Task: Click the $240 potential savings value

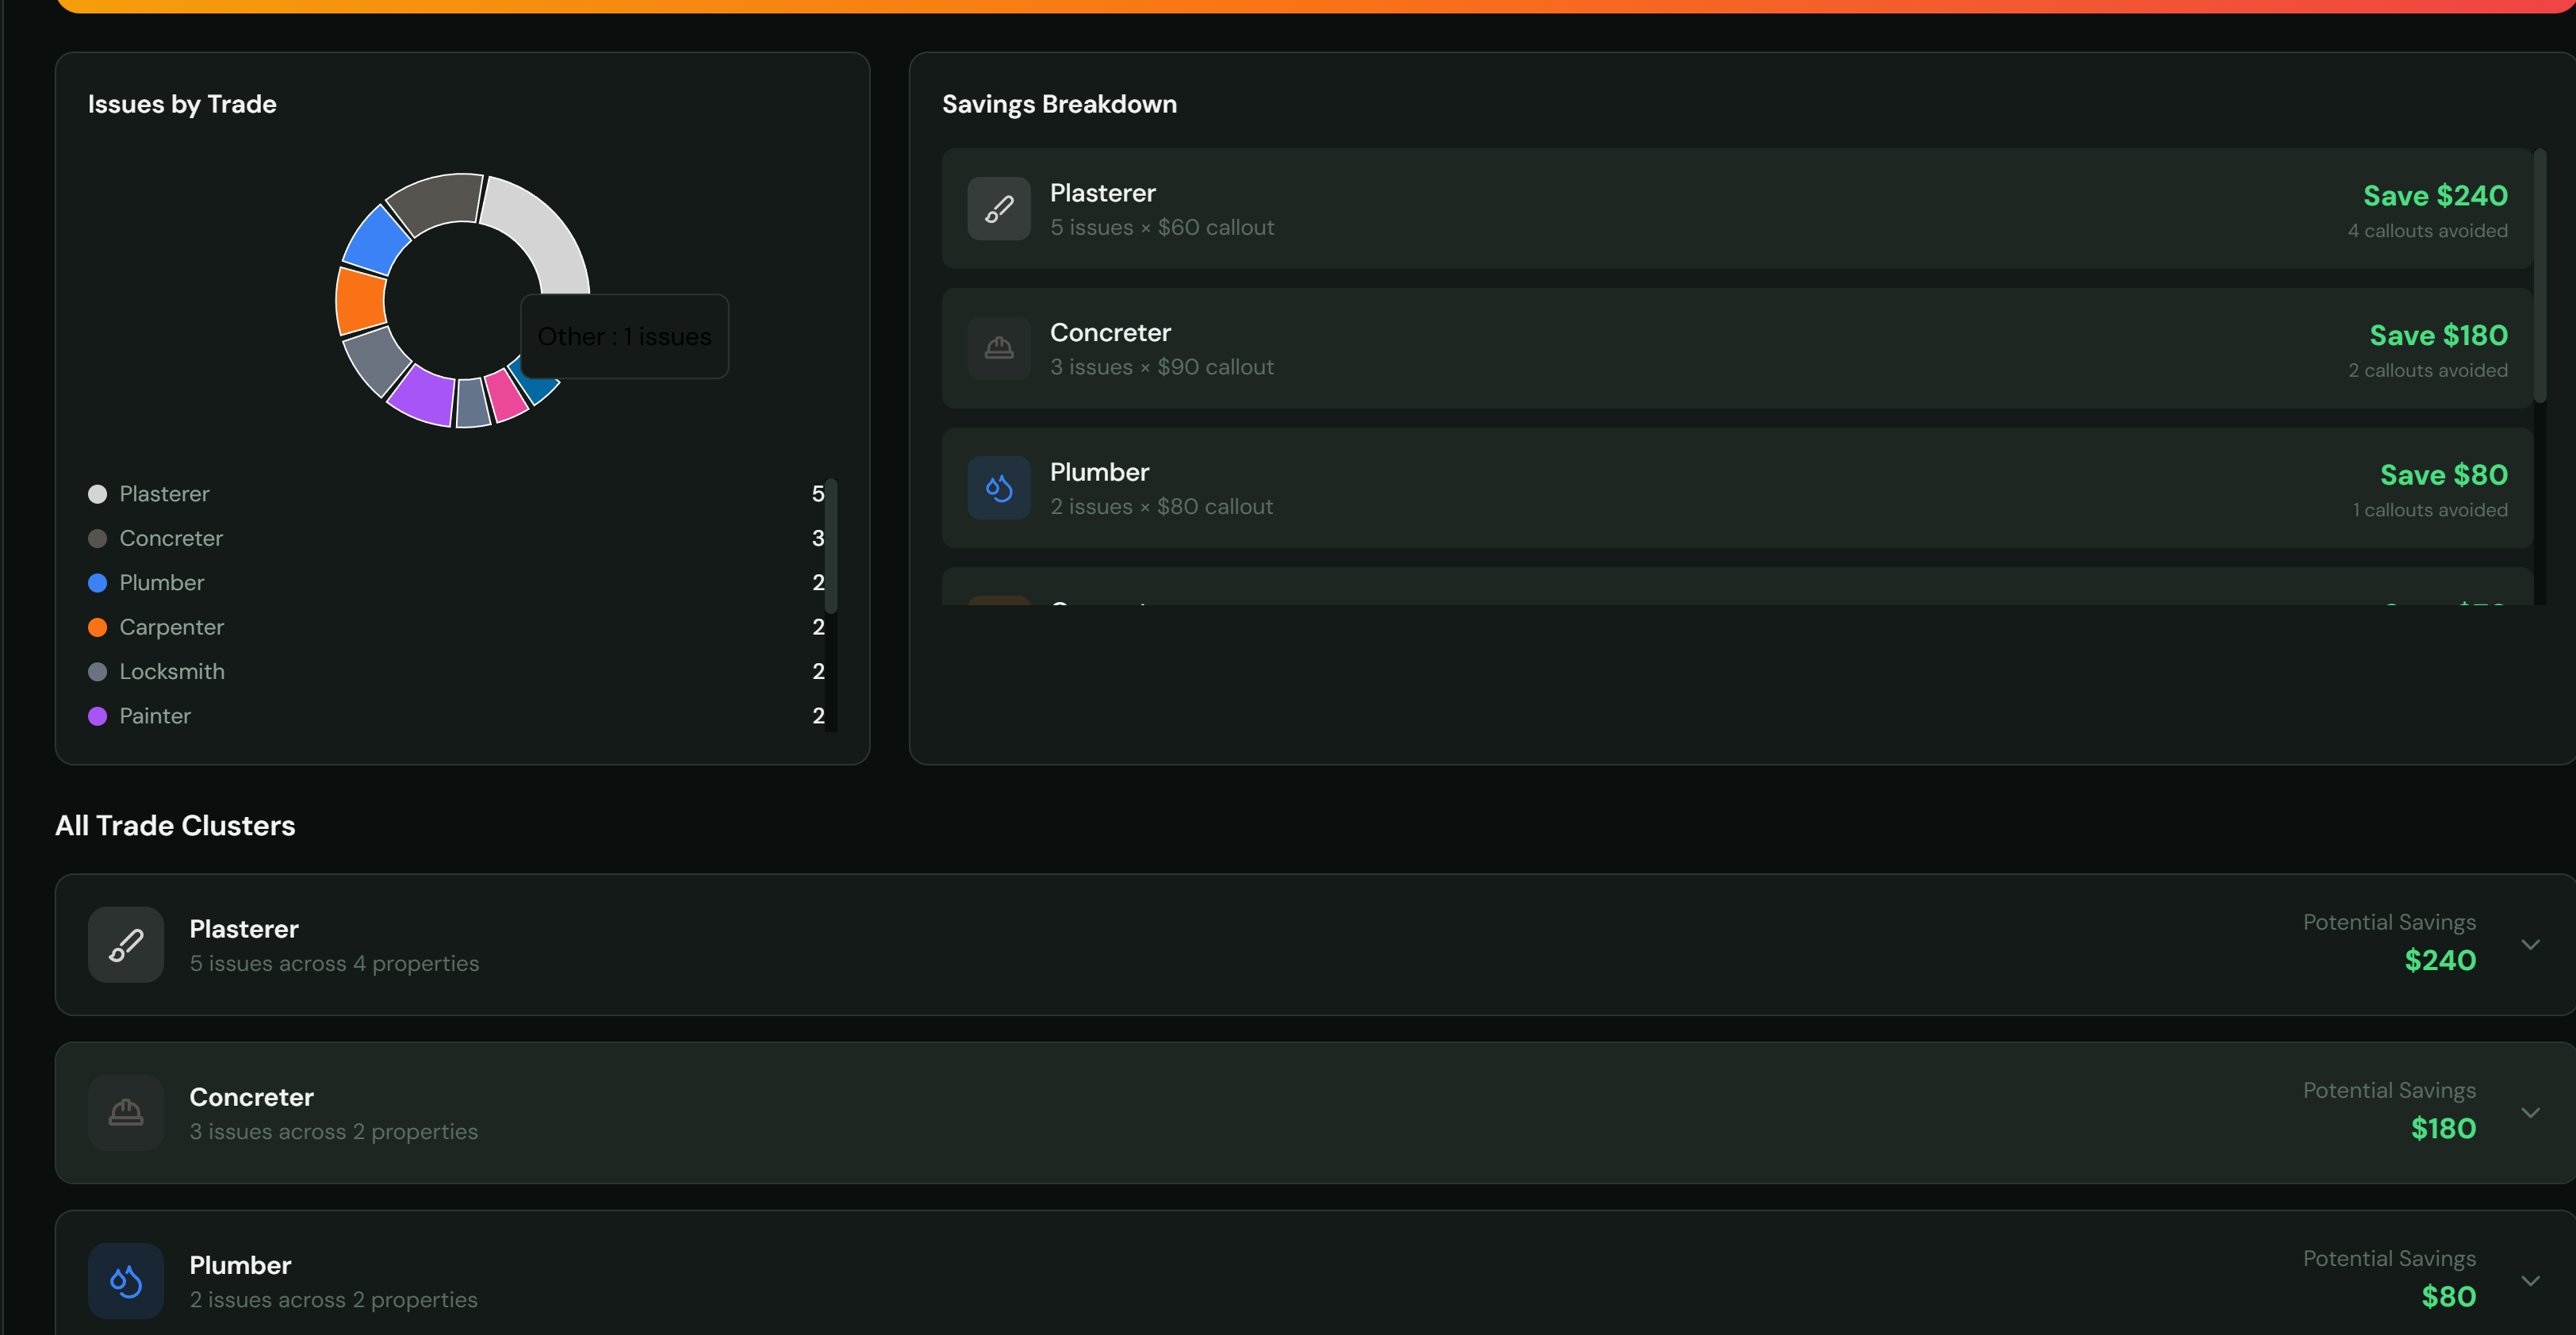Action: (x=2440, y=961)
